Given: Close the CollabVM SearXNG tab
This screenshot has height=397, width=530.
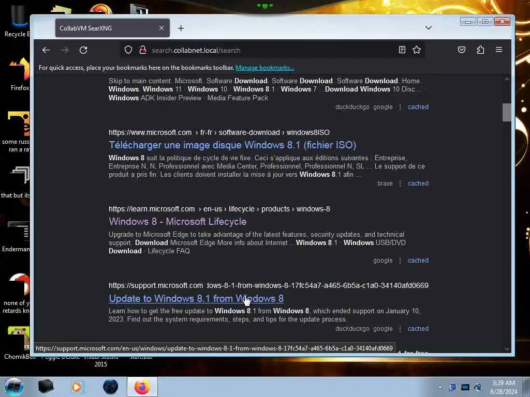Looking at the screenshot, I should point(161,28).
